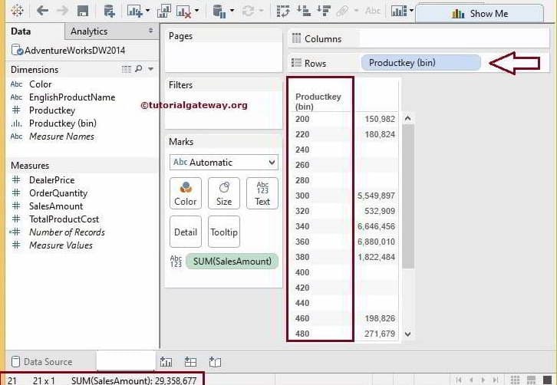The image size is (557, 385).
Task: Click the New Worksheet toolbar icon
Action: coord(135,11)
